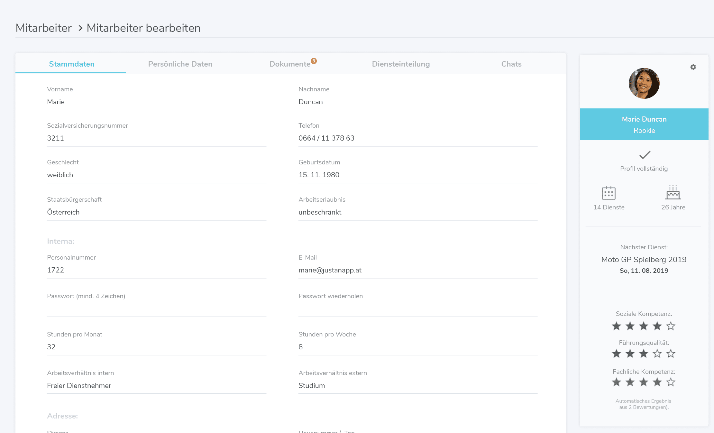Click the Nachname field containing Duncan
Image resolution: width=714 pixels, height=433 pixels.
point(418,102)
